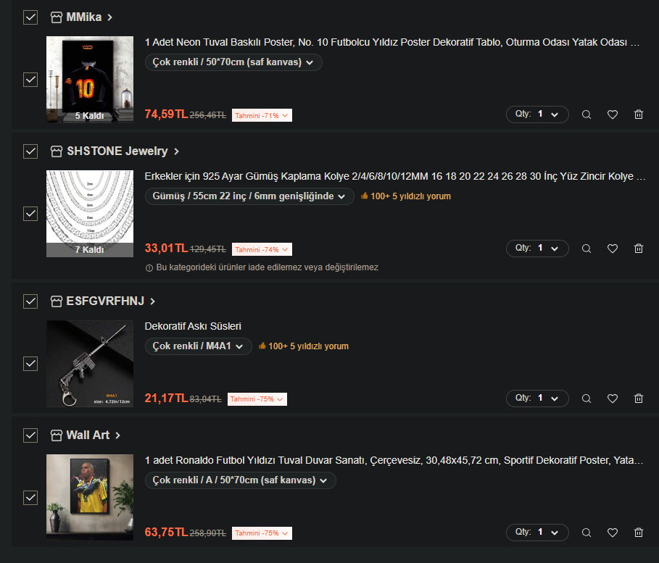Find similar items for M4A1 keychain
This screenshot has height=563, width=659.
point(587,399)
